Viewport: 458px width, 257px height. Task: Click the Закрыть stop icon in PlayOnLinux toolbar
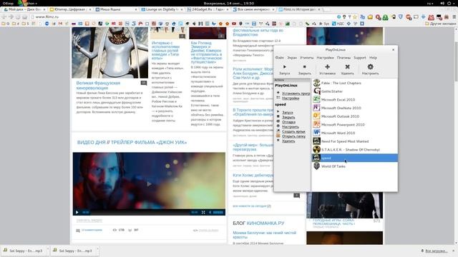click(304, 66)
